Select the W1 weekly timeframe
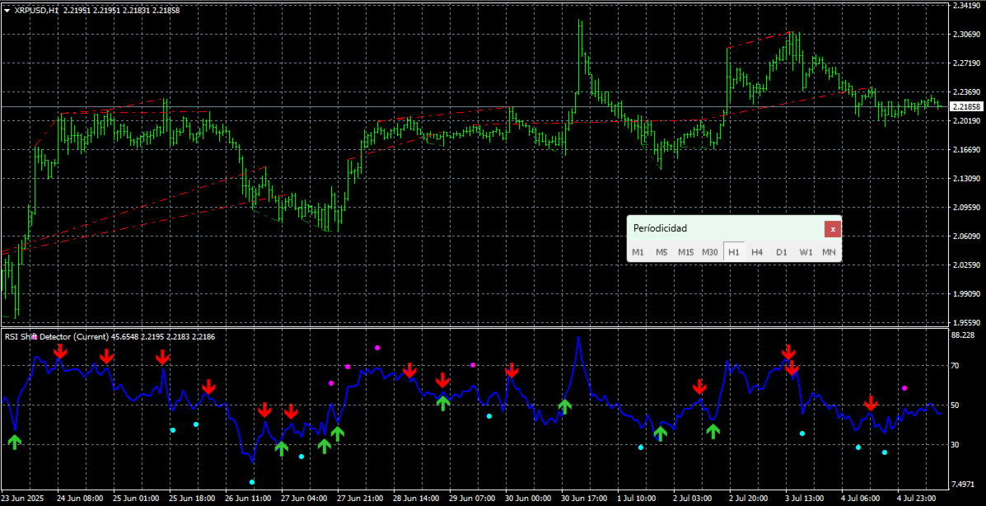This screenshot has height=506, width=986. 806,251
